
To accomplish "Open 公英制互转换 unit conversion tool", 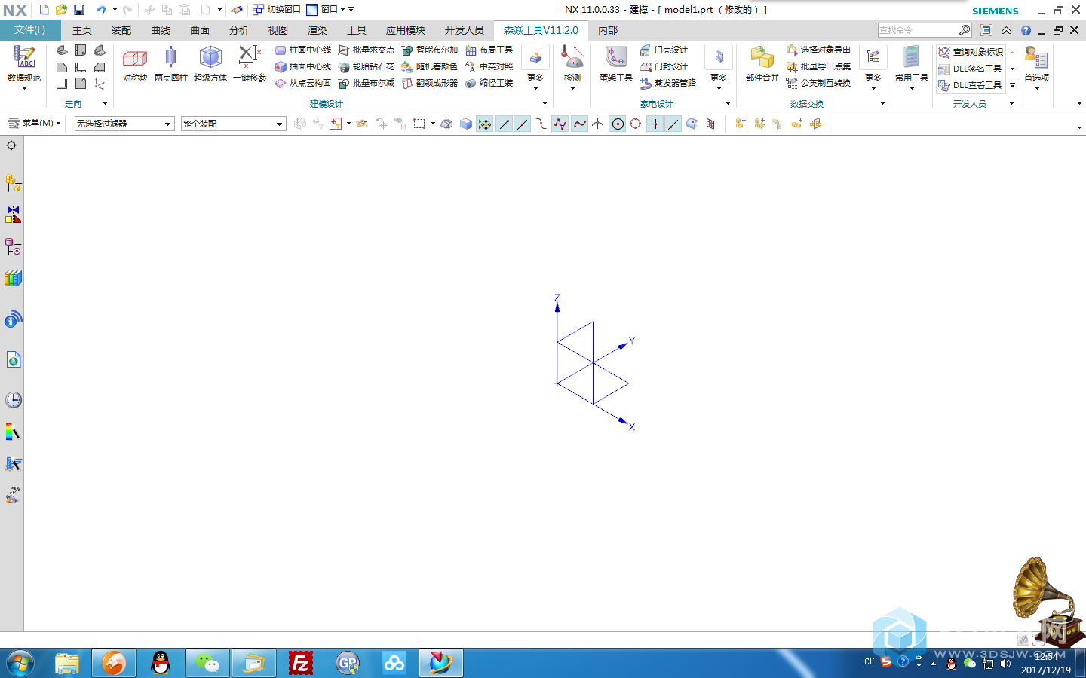I will [818, 83].
